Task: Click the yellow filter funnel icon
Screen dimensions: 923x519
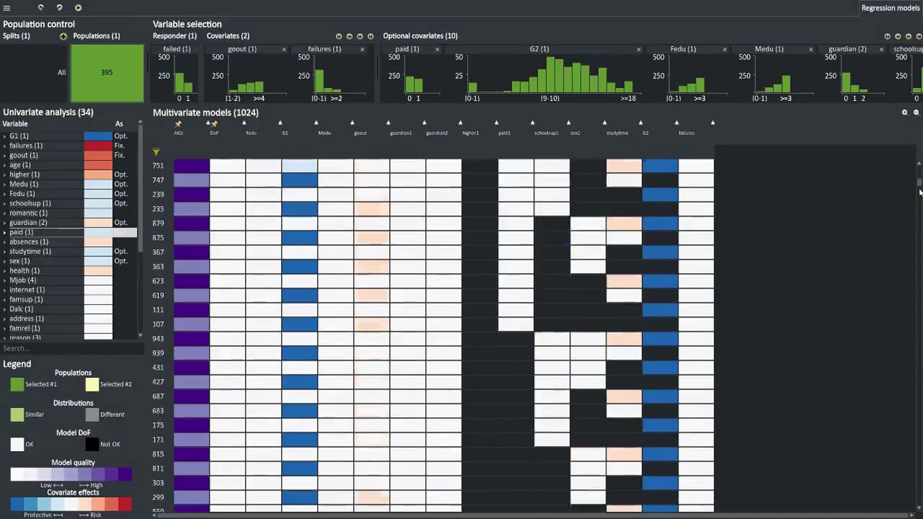Action: 156,151
